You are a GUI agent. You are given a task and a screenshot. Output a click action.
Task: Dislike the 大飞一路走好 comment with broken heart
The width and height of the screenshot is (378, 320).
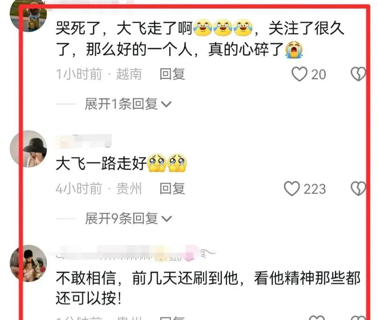tap(358, 188)
